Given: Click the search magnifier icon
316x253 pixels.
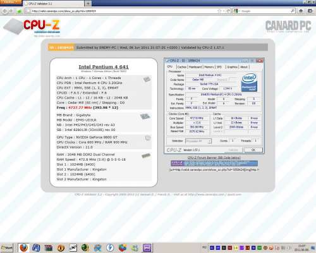Looking at the screenshot, I should point(293,11).
